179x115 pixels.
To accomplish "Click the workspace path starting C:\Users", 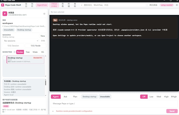I will (x=24, y=26).
